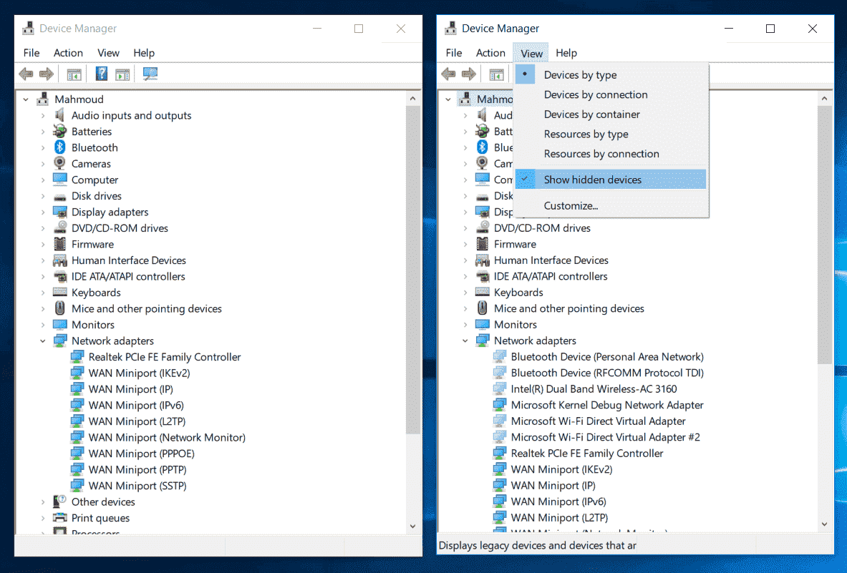Switch to Resources by connection view
The height and width of the screenshot is (573, 847).
[x=611, y=154]
